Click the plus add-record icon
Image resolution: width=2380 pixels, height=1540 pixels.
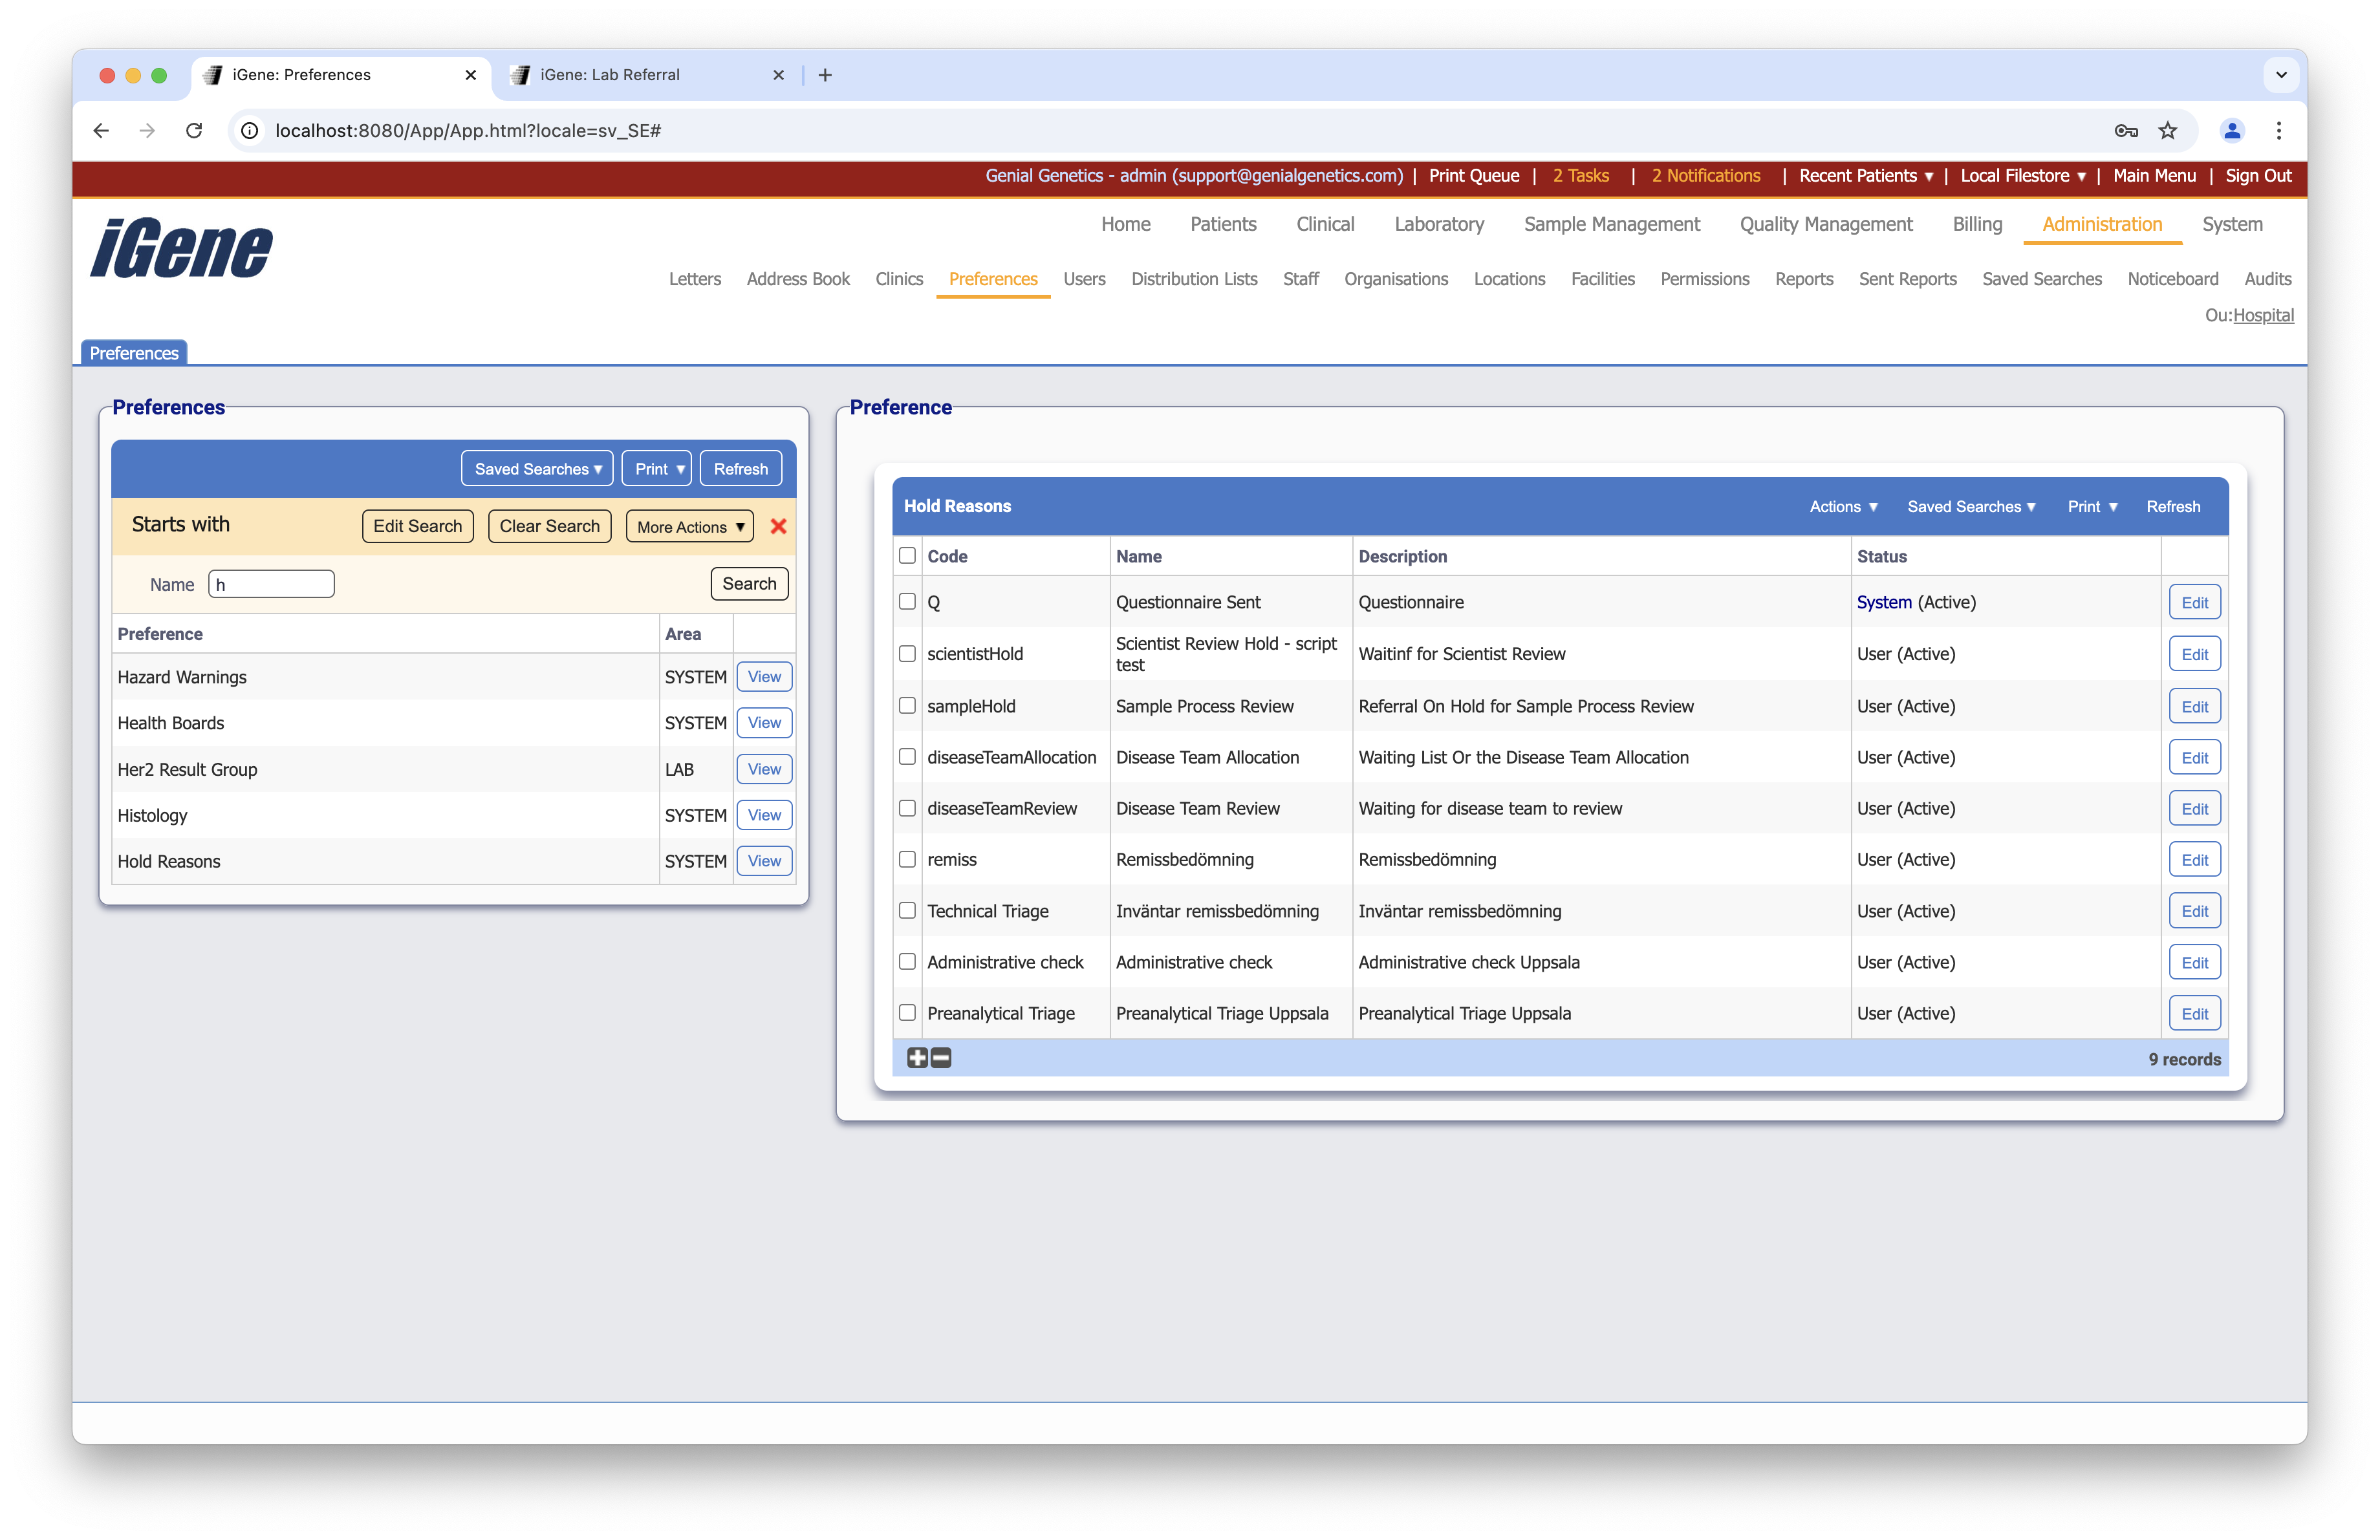(x=917, y=1058)
